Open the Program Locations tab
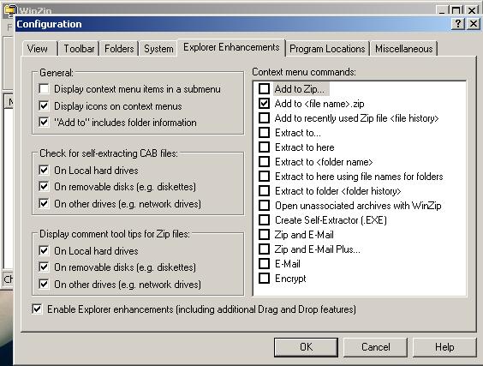 click(327, 49)
